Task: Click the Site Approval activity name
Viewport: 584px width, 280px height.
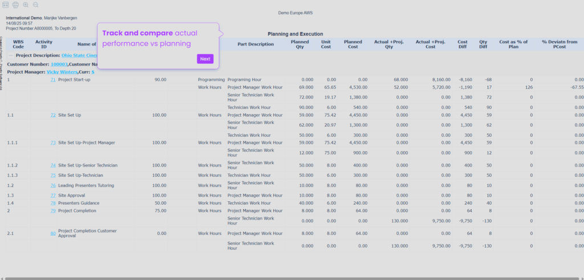Action: pyautogui.click(x=71, y=196)
